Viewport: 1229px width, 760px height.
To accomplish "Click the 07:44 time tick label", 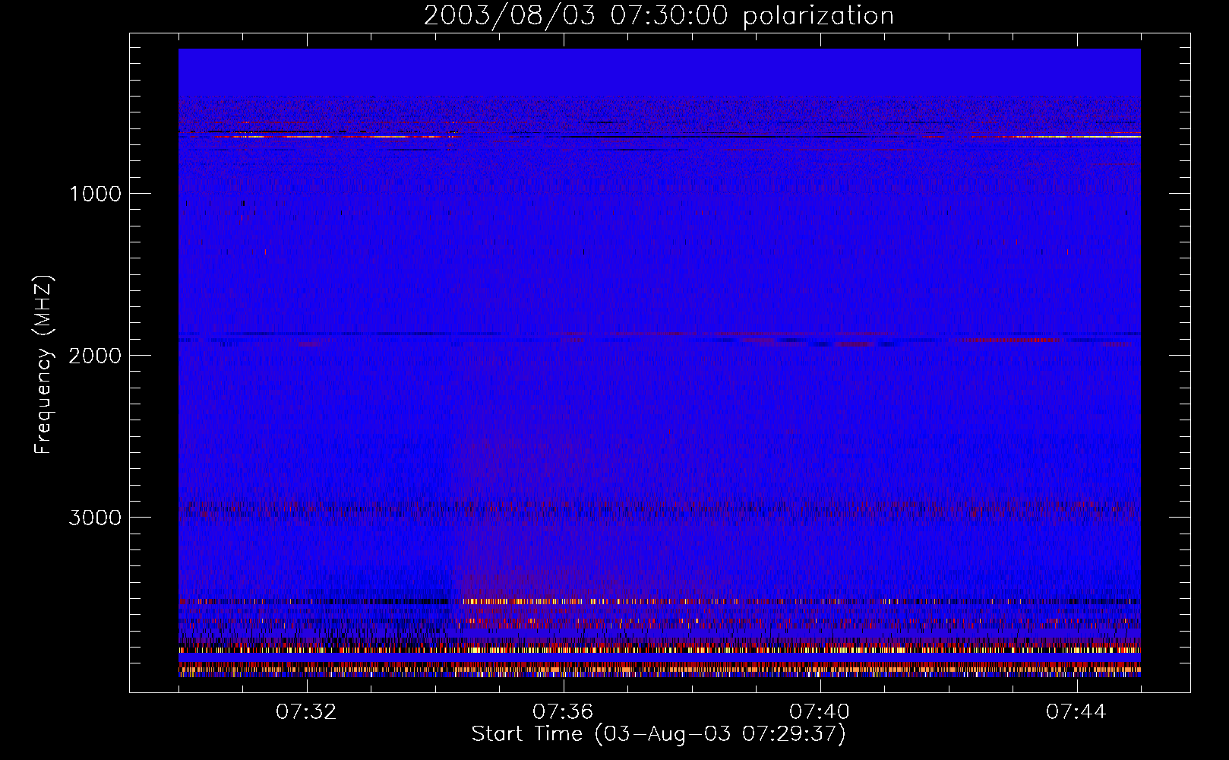I will click(x=1076, y=711).
